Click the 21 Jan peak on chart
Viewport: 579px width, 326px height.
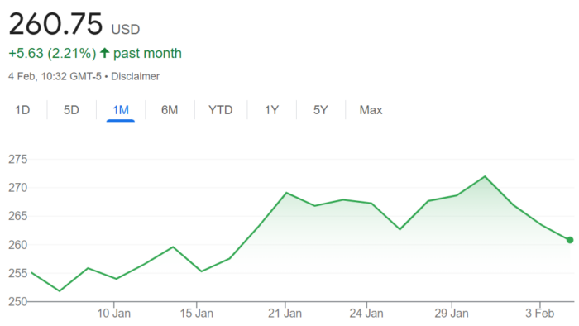[x=286, y=193]
